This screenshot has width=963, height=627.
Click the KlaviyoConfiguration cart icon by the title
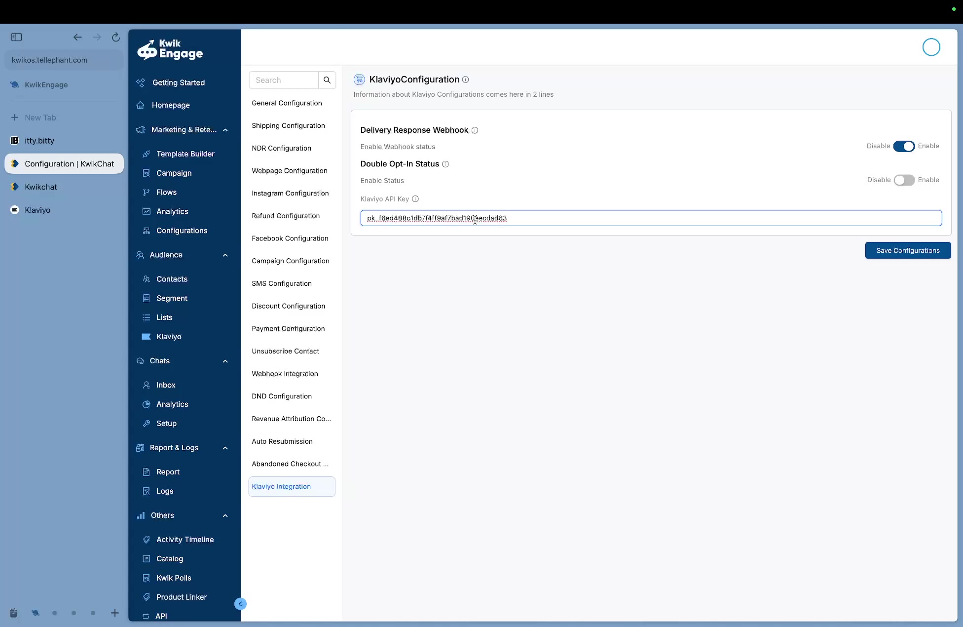click(x=359, y=79)
